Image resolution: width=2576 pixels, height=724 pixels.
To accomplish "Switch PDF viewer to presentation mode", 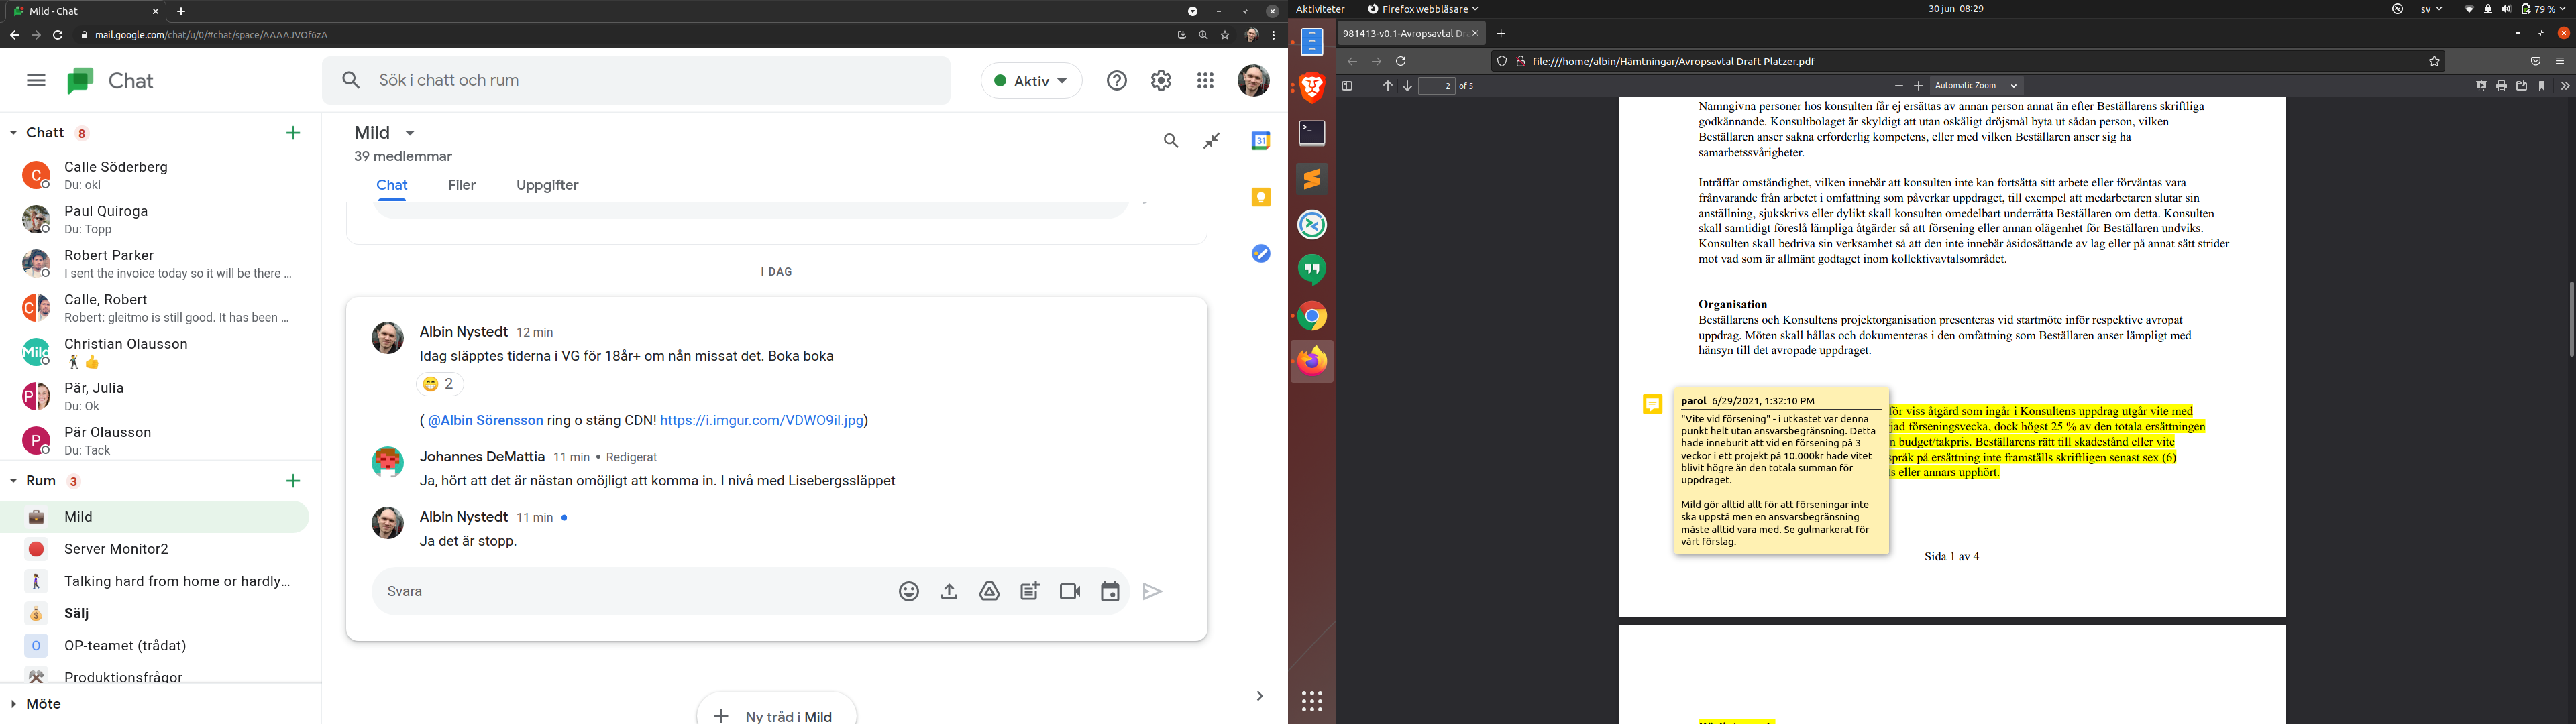I will coord(2481,86).
